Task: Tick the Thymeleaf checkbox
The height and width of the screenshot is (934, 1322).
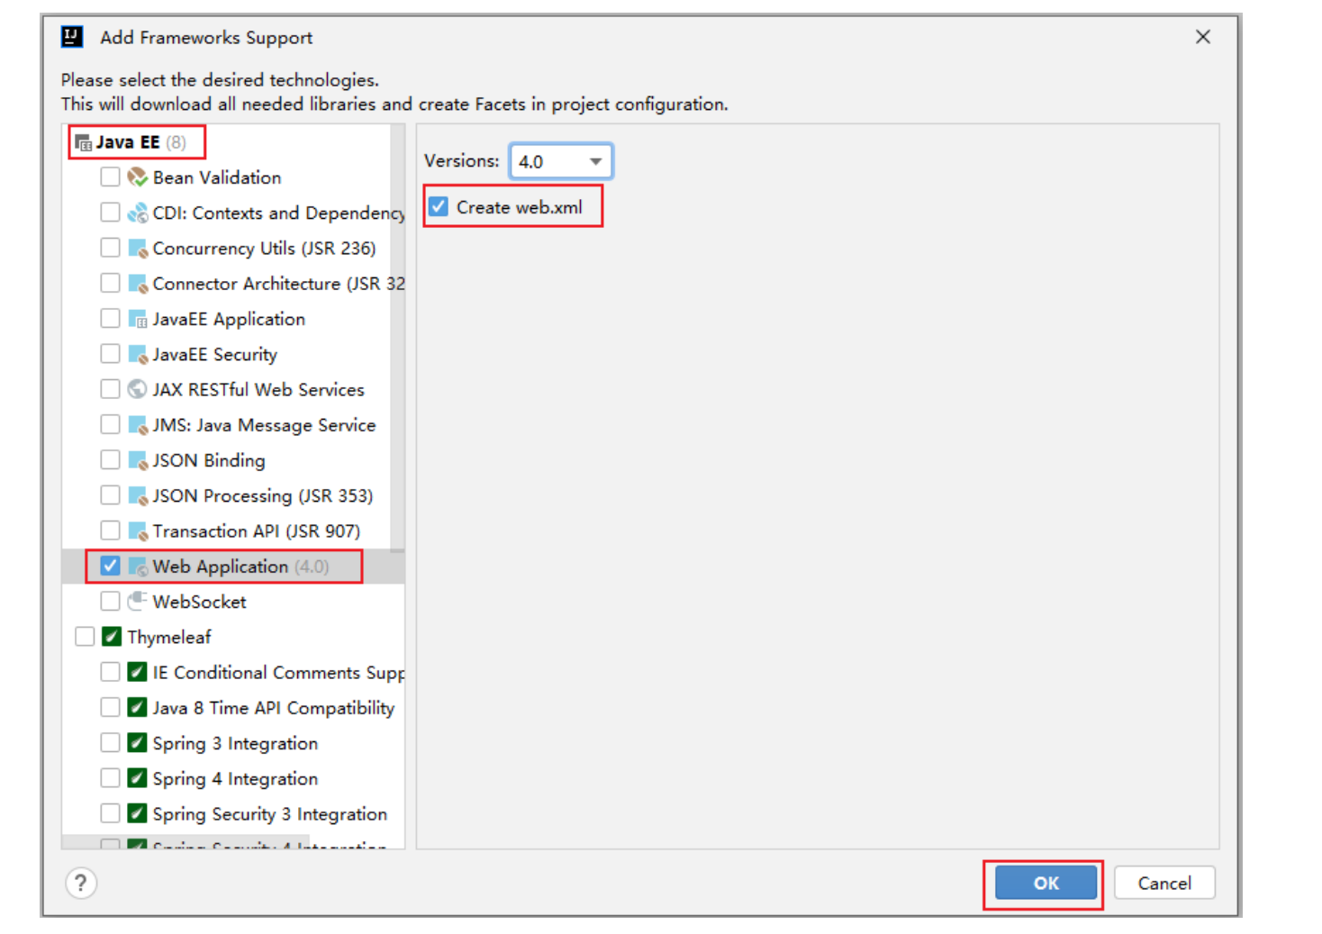Action: coord(85,637)
